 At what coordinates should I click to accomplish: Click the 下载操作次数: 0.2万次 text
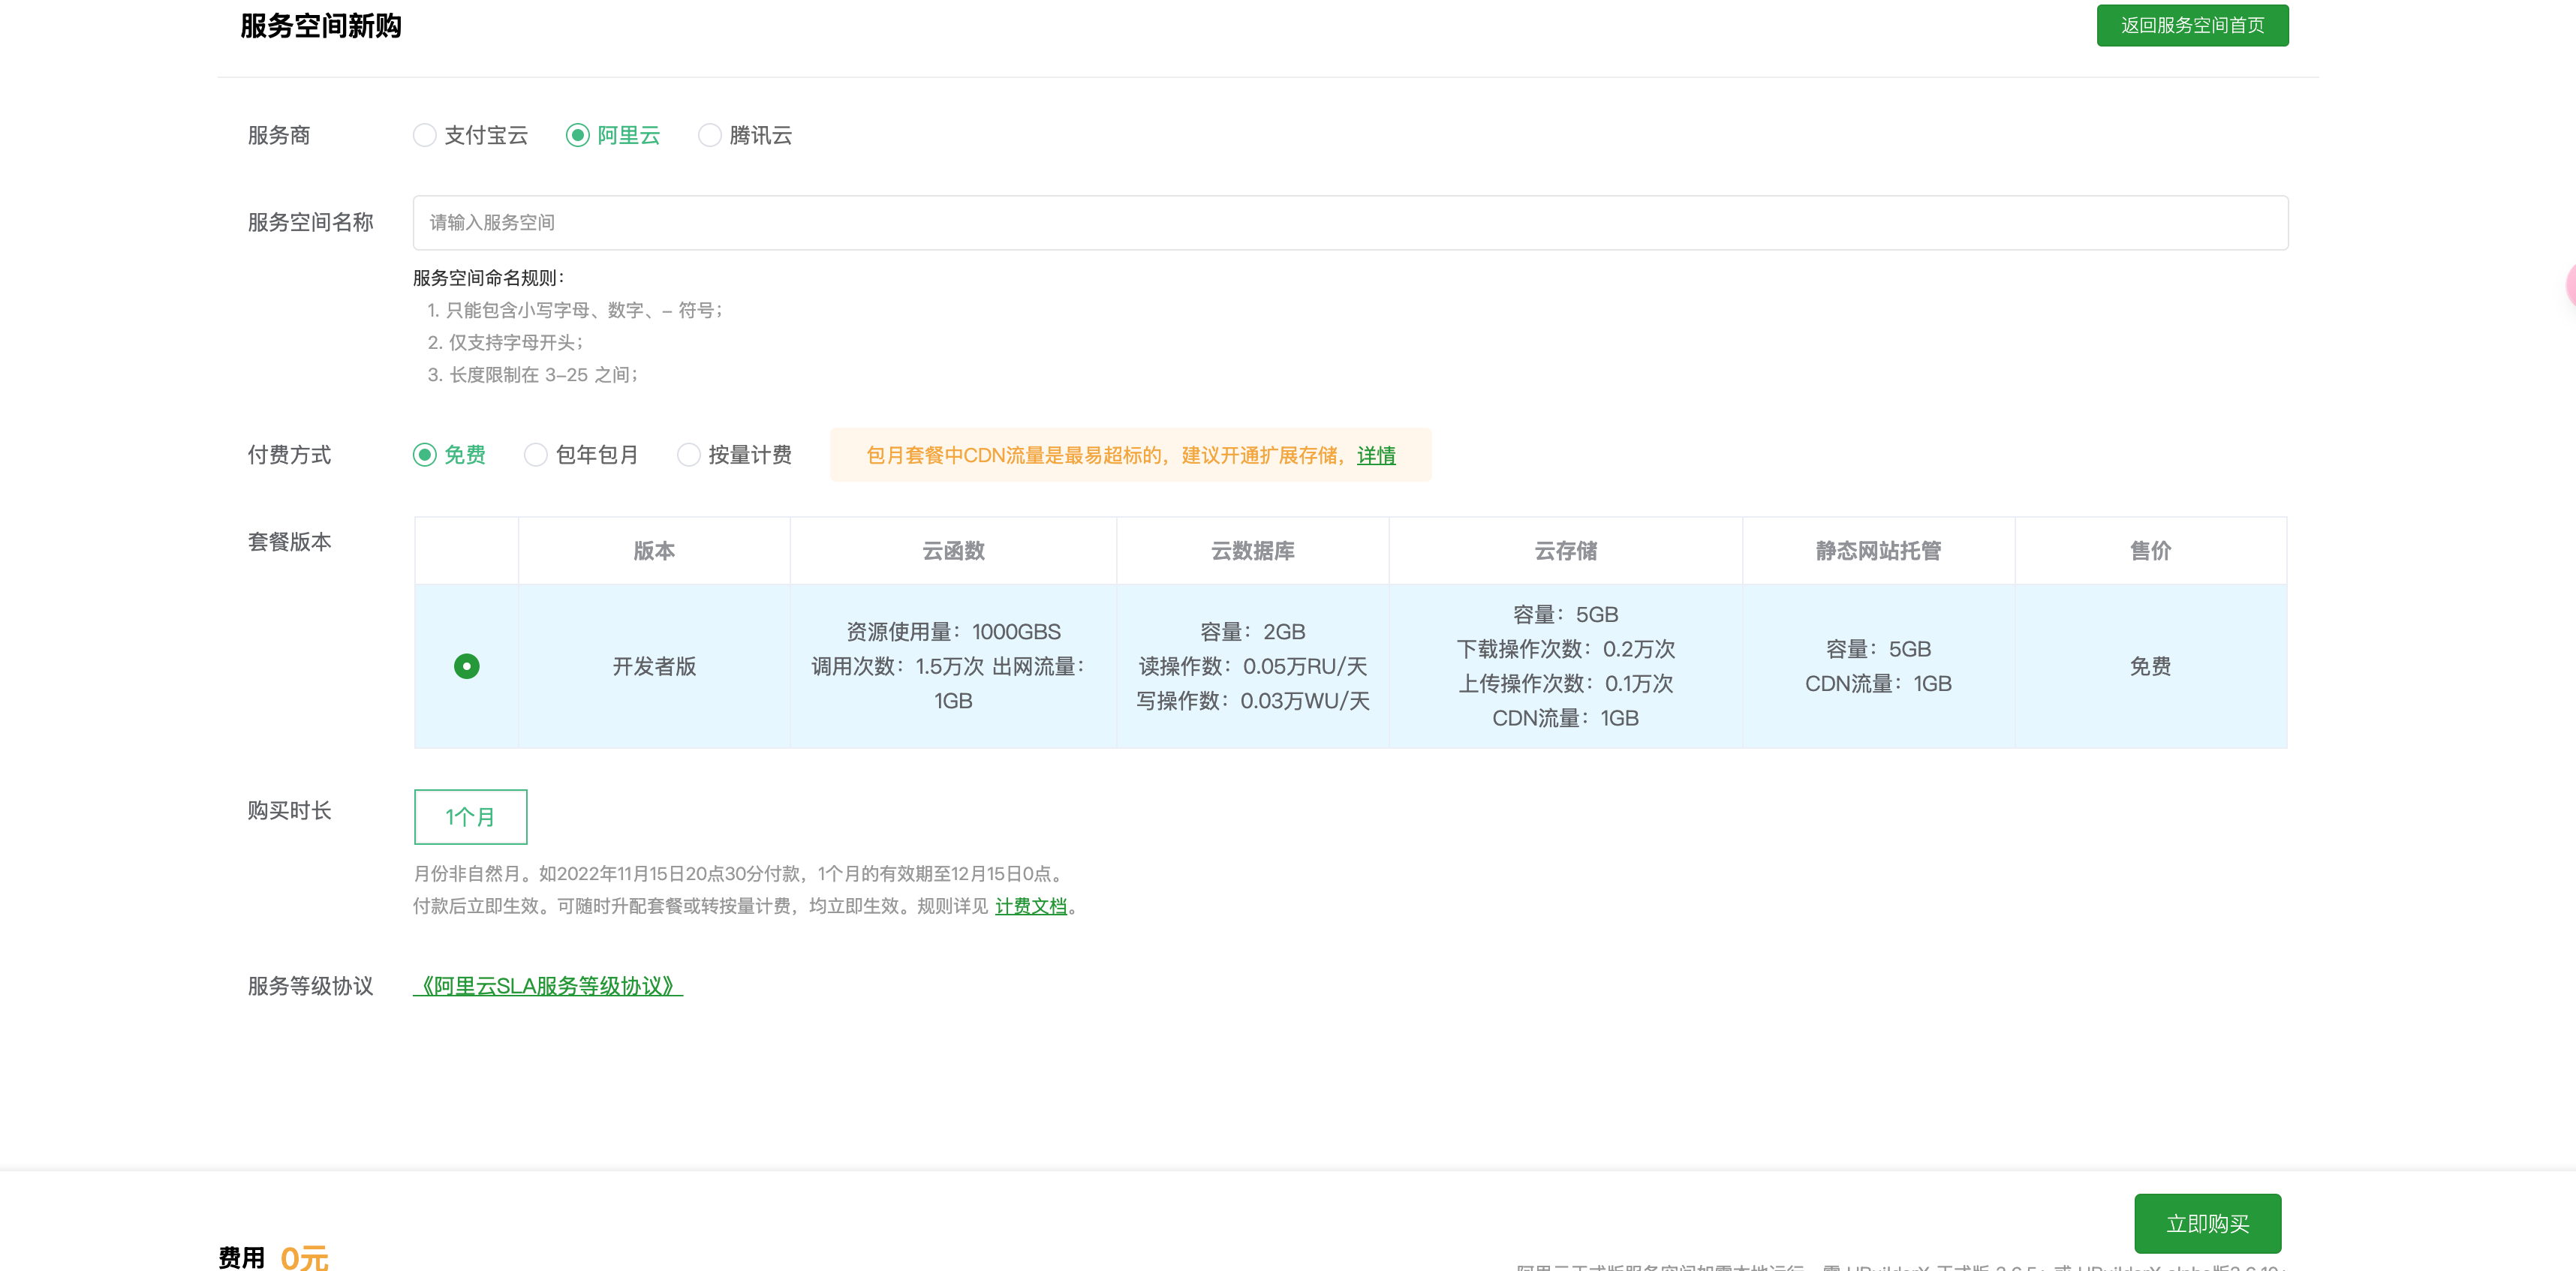(x=1565, y=649)
